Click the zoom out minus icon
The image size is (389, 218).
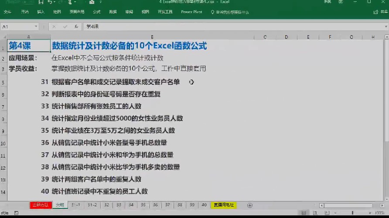(x=335, y=213)
